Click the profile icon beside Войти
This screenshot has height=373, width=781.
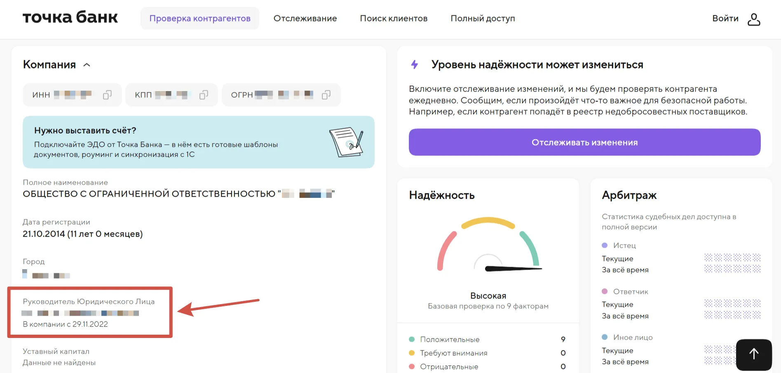(754, 19)
